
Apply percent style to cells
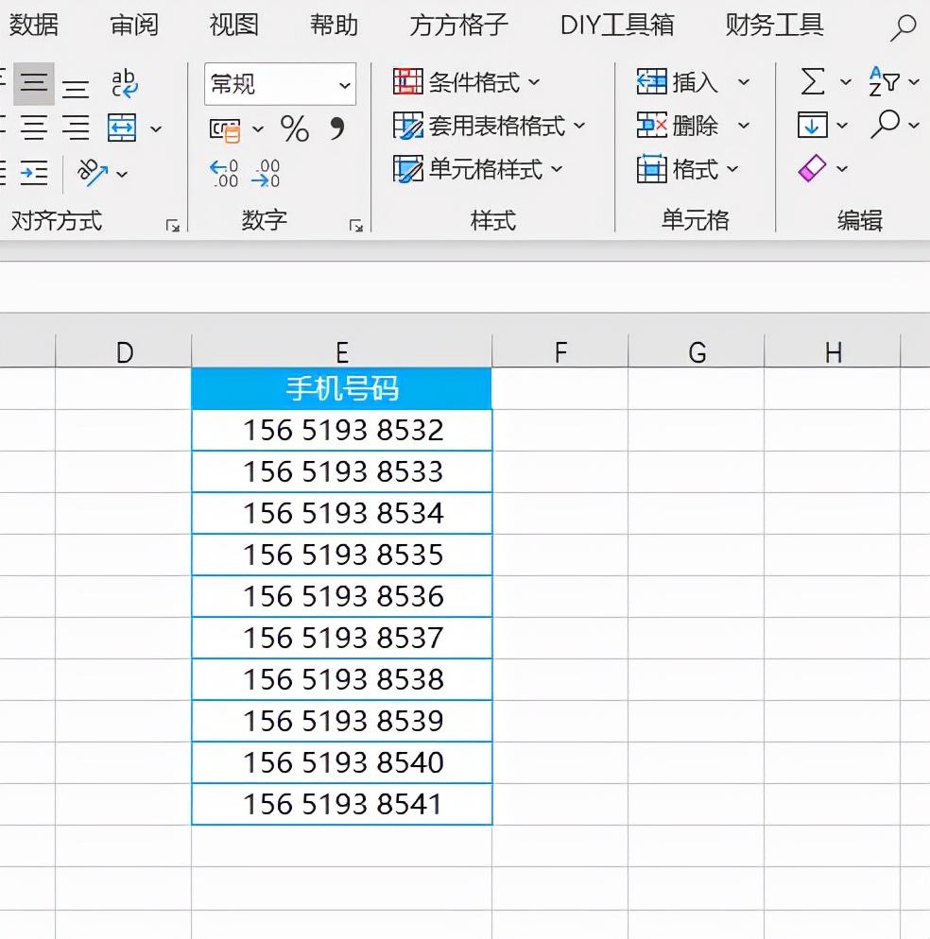[x=295, y=128]
